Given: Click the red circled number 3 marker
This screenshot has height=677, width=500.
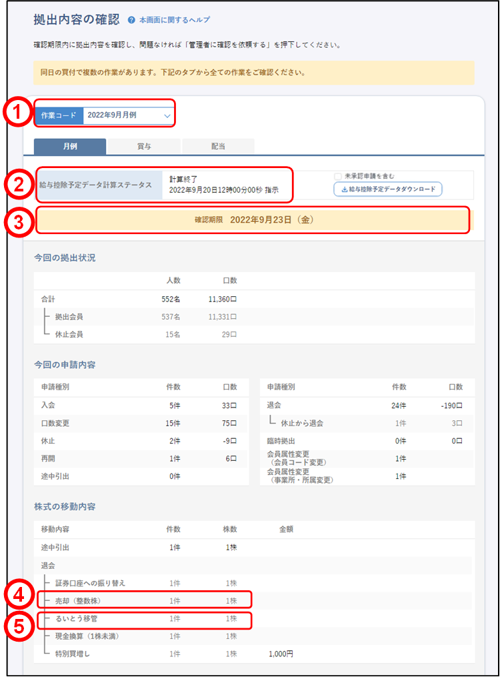Looking at the screenshot, I should (x=18, y=222).
